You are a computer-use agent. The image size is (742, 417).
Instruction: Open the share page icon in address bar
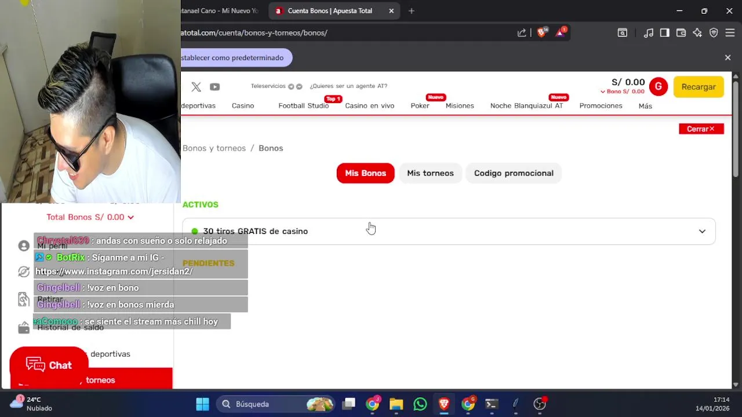pyautogui.click(x=522, y=33)
